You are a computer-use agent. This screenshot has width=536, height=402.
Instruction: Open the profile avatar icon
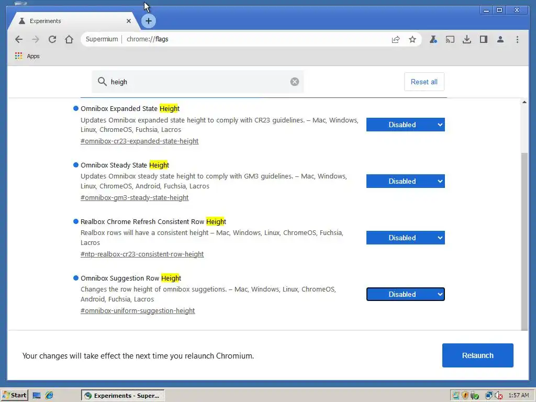tap(500, 39)
